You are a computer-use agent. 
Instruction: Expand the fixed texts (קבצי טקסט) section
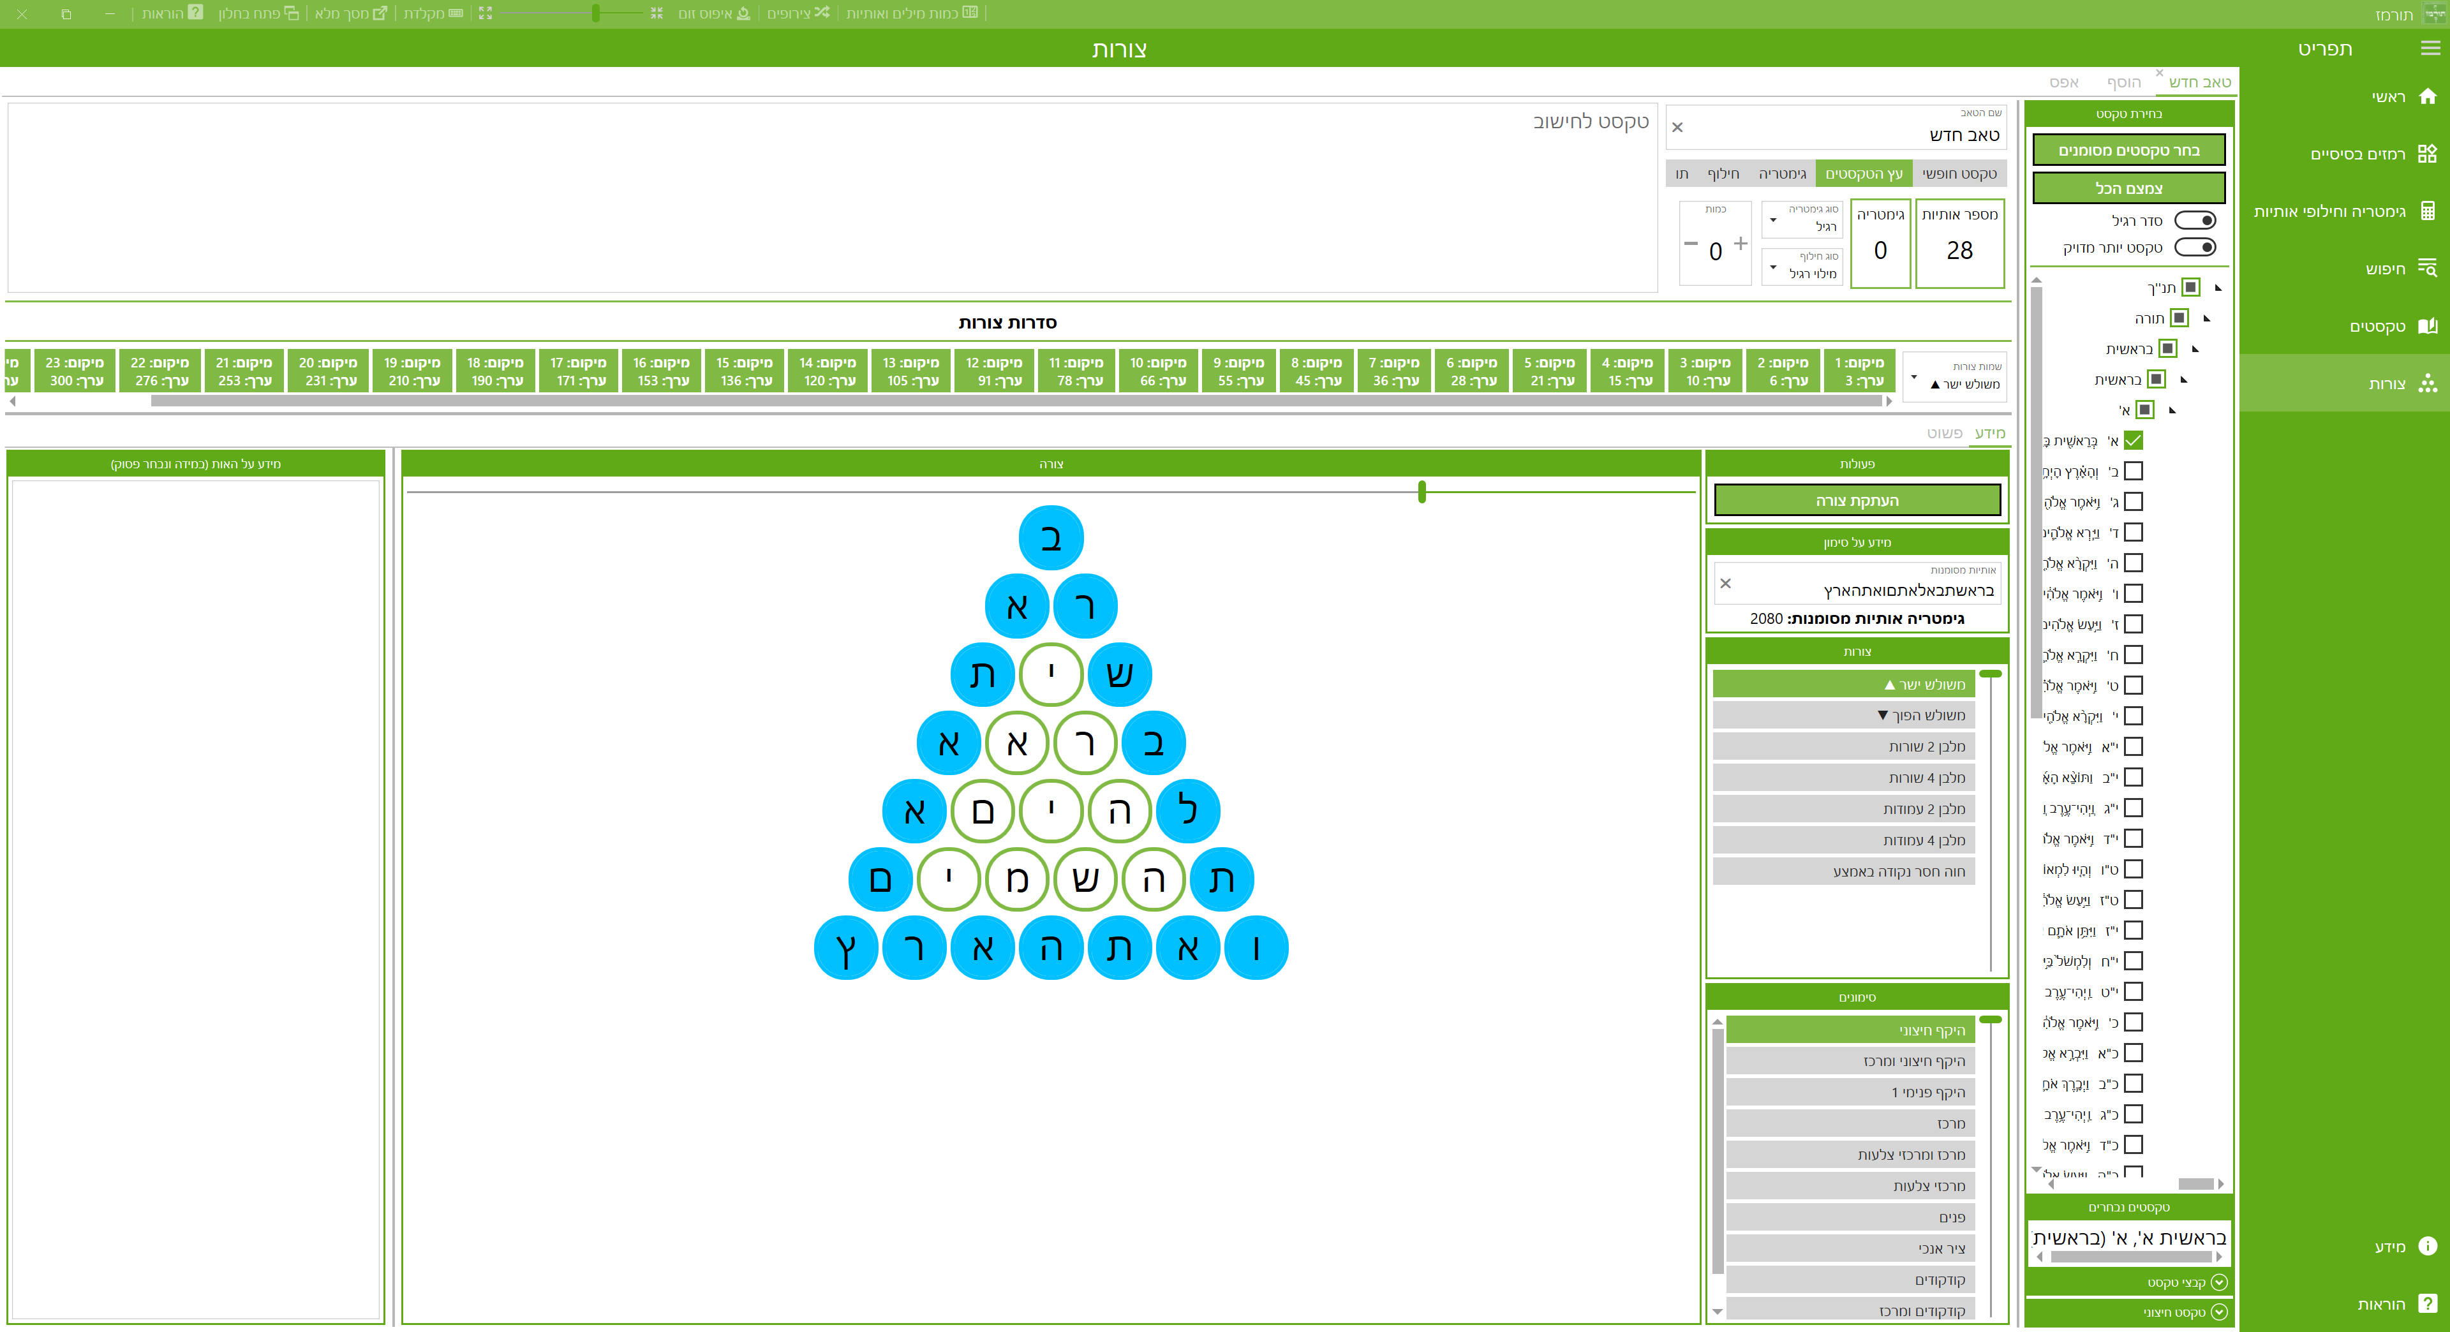[x=2219, y=1283]
